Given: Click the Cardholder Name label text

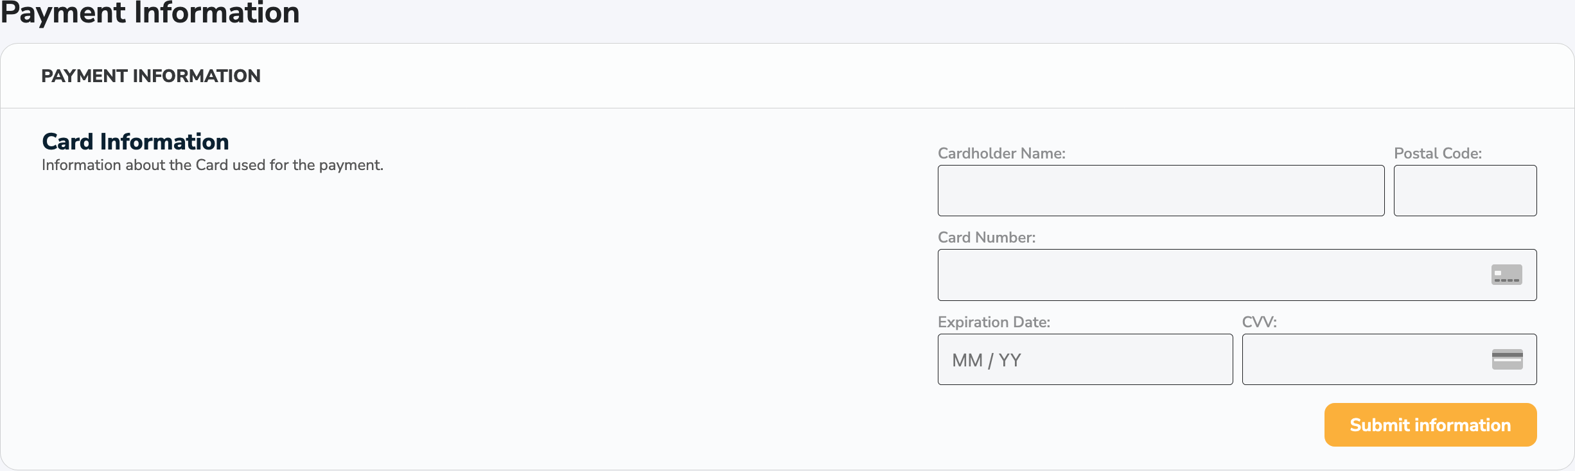Looking at the screenshot, I should click(x=1000, y=153).
